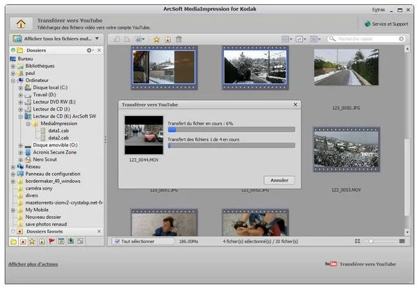Click the large thumbnail icon by slider
Viewport: 417px width, 287px height.
[402, 241]
